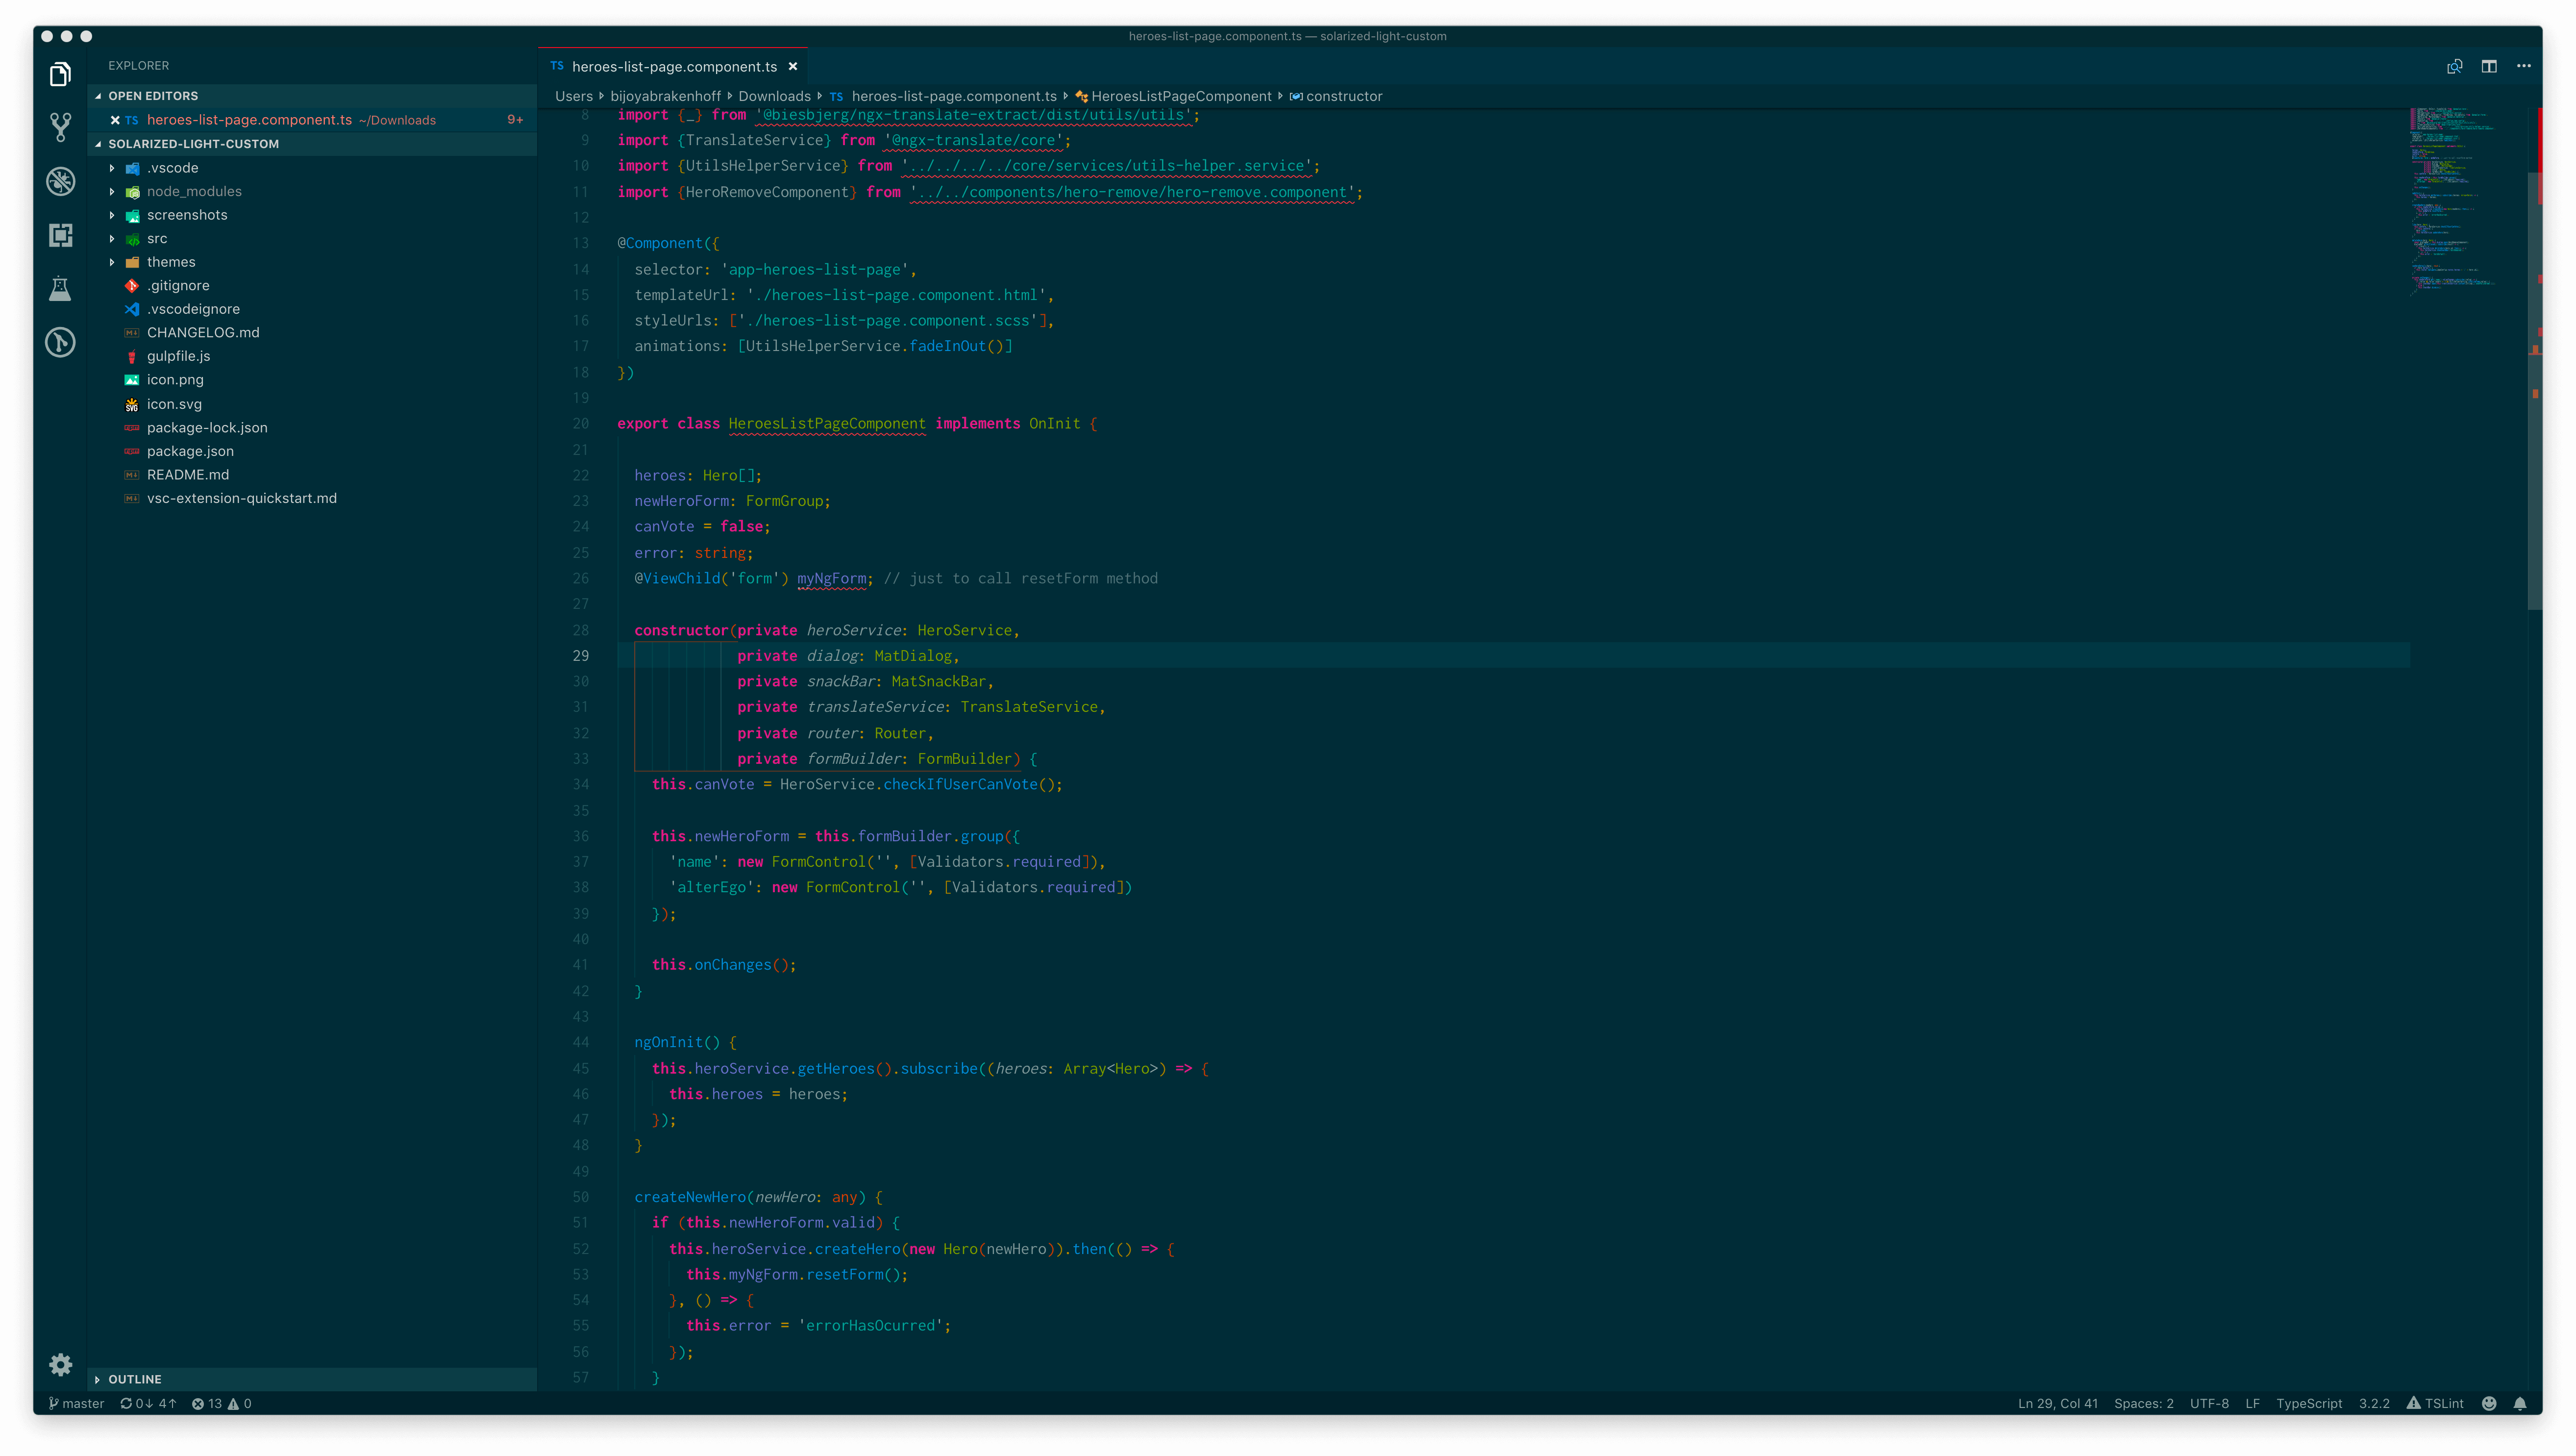The image size is (2576, 1456).
Task: Click the split editor icon
Action: tap(2489, 66)
